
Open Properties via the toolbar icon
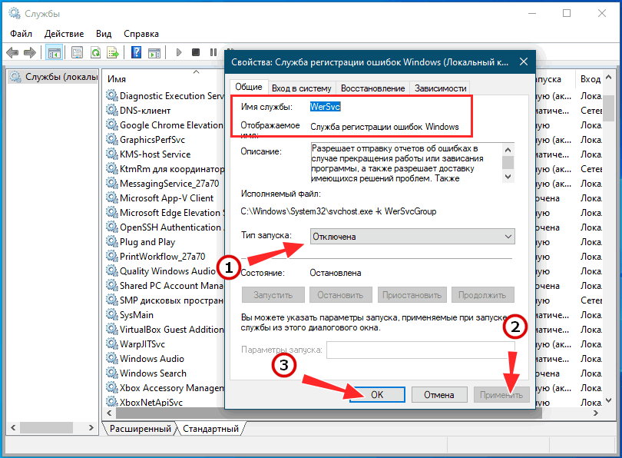coord(77,53)
